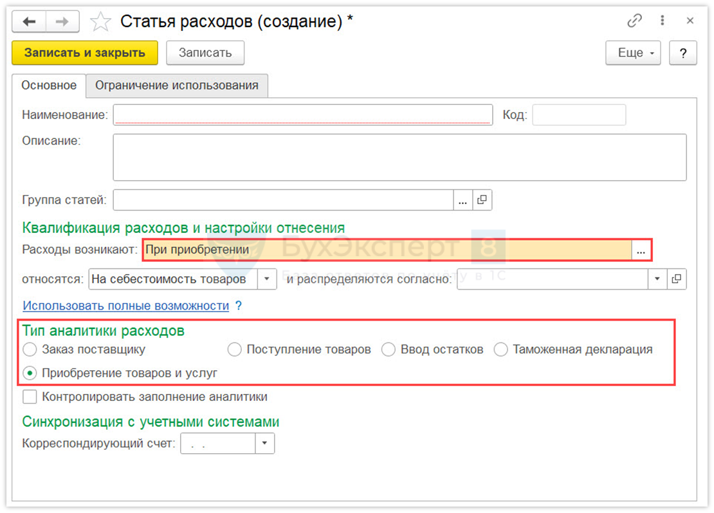
Task: Choose the Ввод остатков radio option
Action: point(389,350)
